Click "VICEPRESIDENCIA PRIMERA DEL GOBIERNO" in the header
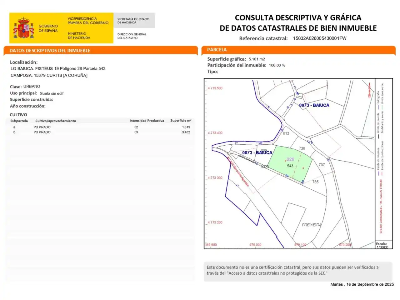The width and height of the screenshot is (400, 300). tap(88, 21)
